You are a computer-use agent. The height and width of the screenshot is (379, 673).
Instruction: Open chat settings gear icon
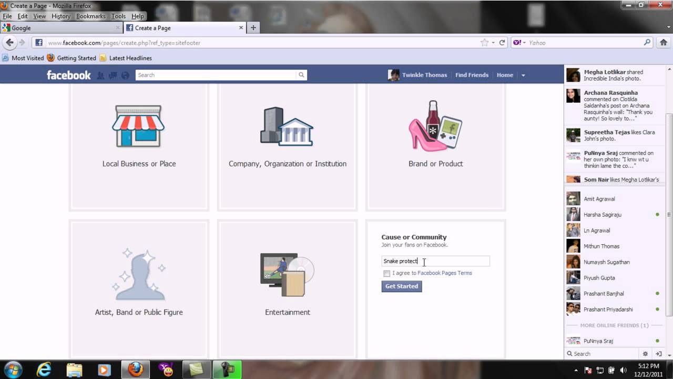coord(646,354)
